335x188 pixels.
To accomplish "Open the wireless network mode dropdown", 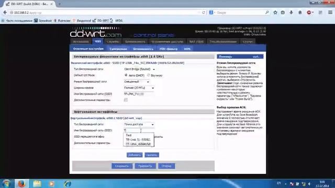I will click(x=137, y=81).
